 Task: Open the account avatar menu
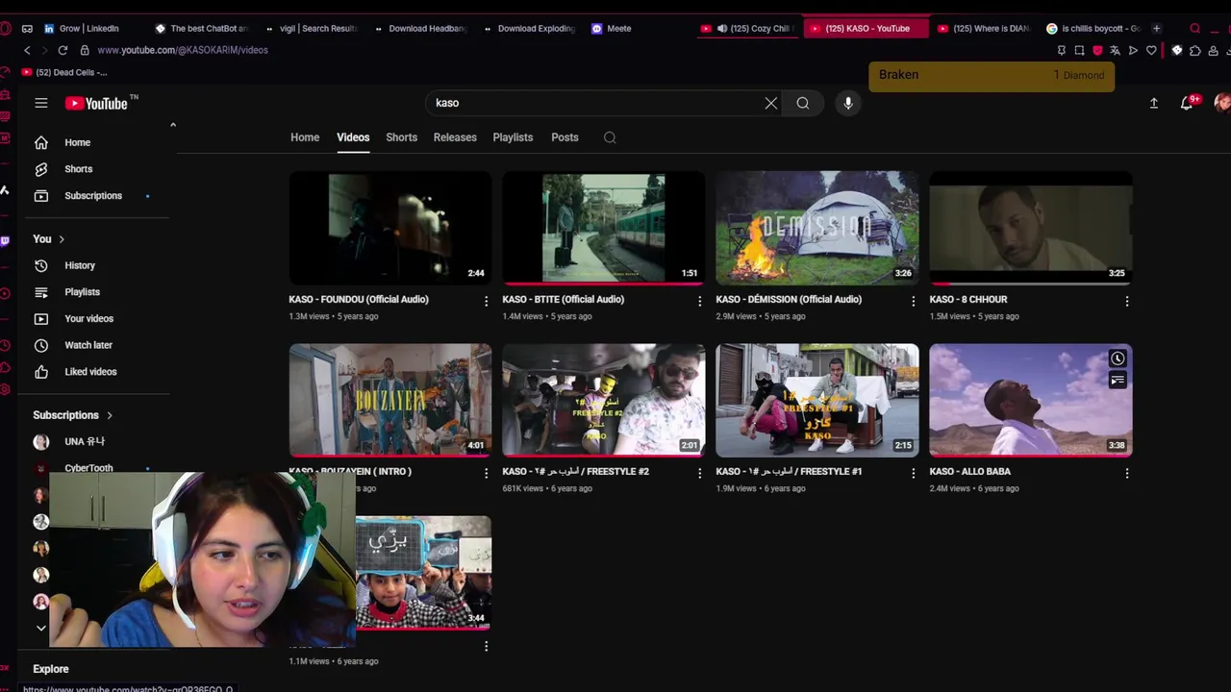pyautogui.click(x=1222, y=103)
